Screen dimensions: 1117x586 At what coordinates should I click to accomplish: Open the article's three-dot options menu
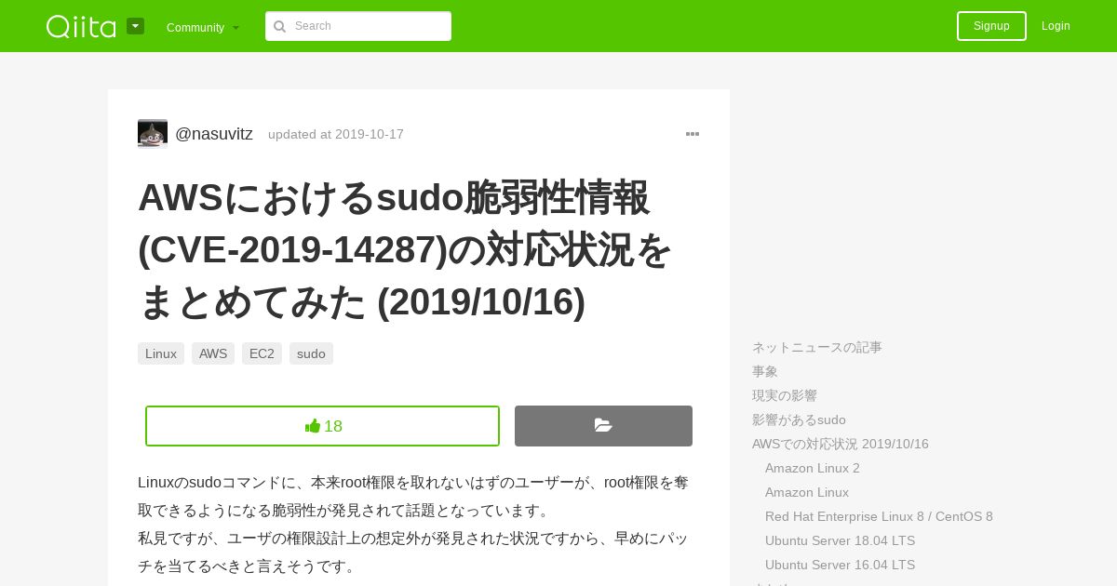pyautogui.click(x=693, y=134)
